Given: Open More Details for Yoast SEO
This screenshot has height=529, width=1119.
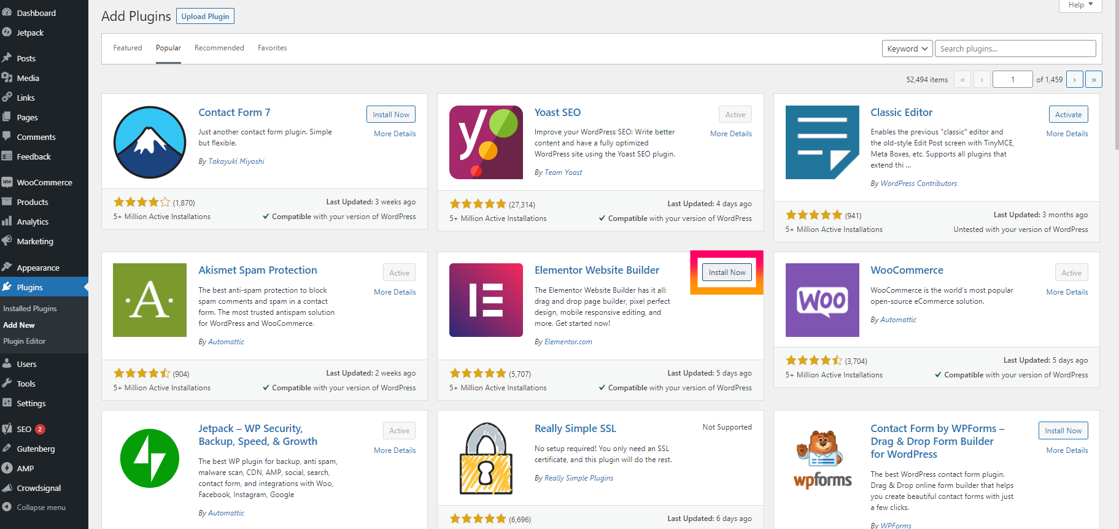Looking at the screenshot, I should tap(731, 134).
